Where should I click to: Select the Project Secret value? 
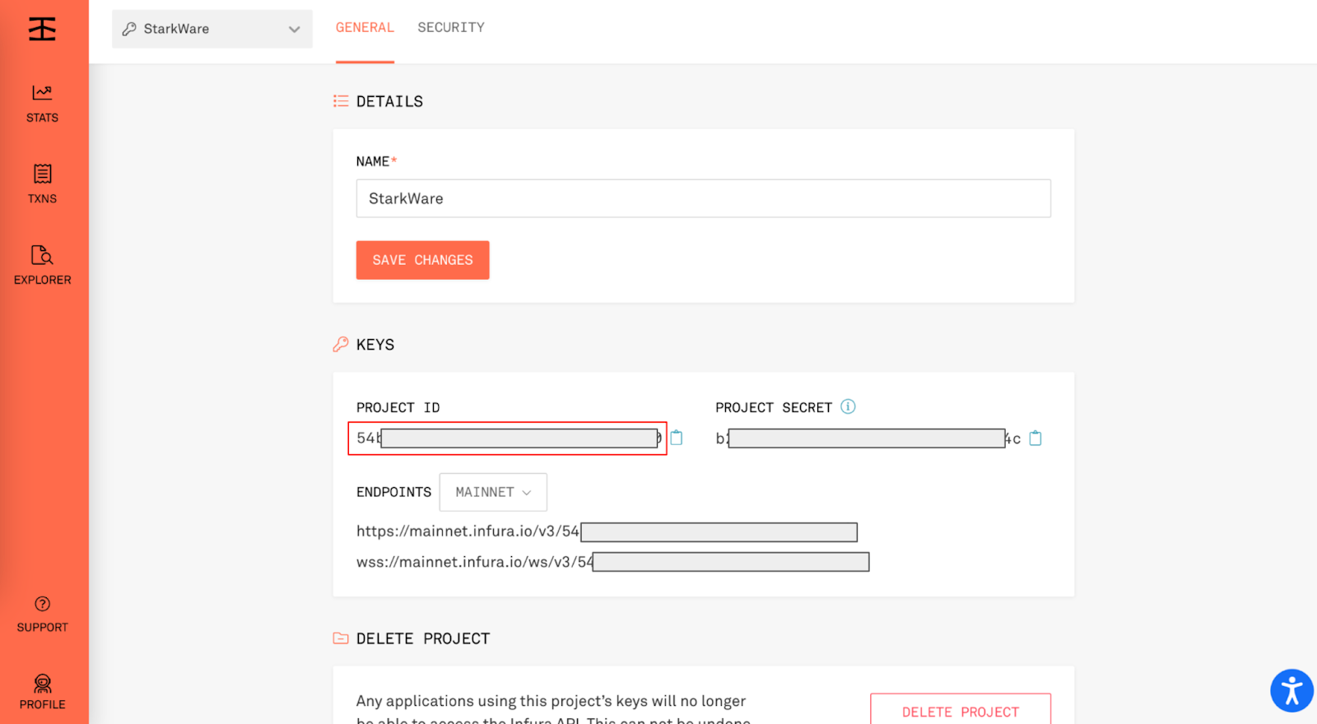(868, 439)
